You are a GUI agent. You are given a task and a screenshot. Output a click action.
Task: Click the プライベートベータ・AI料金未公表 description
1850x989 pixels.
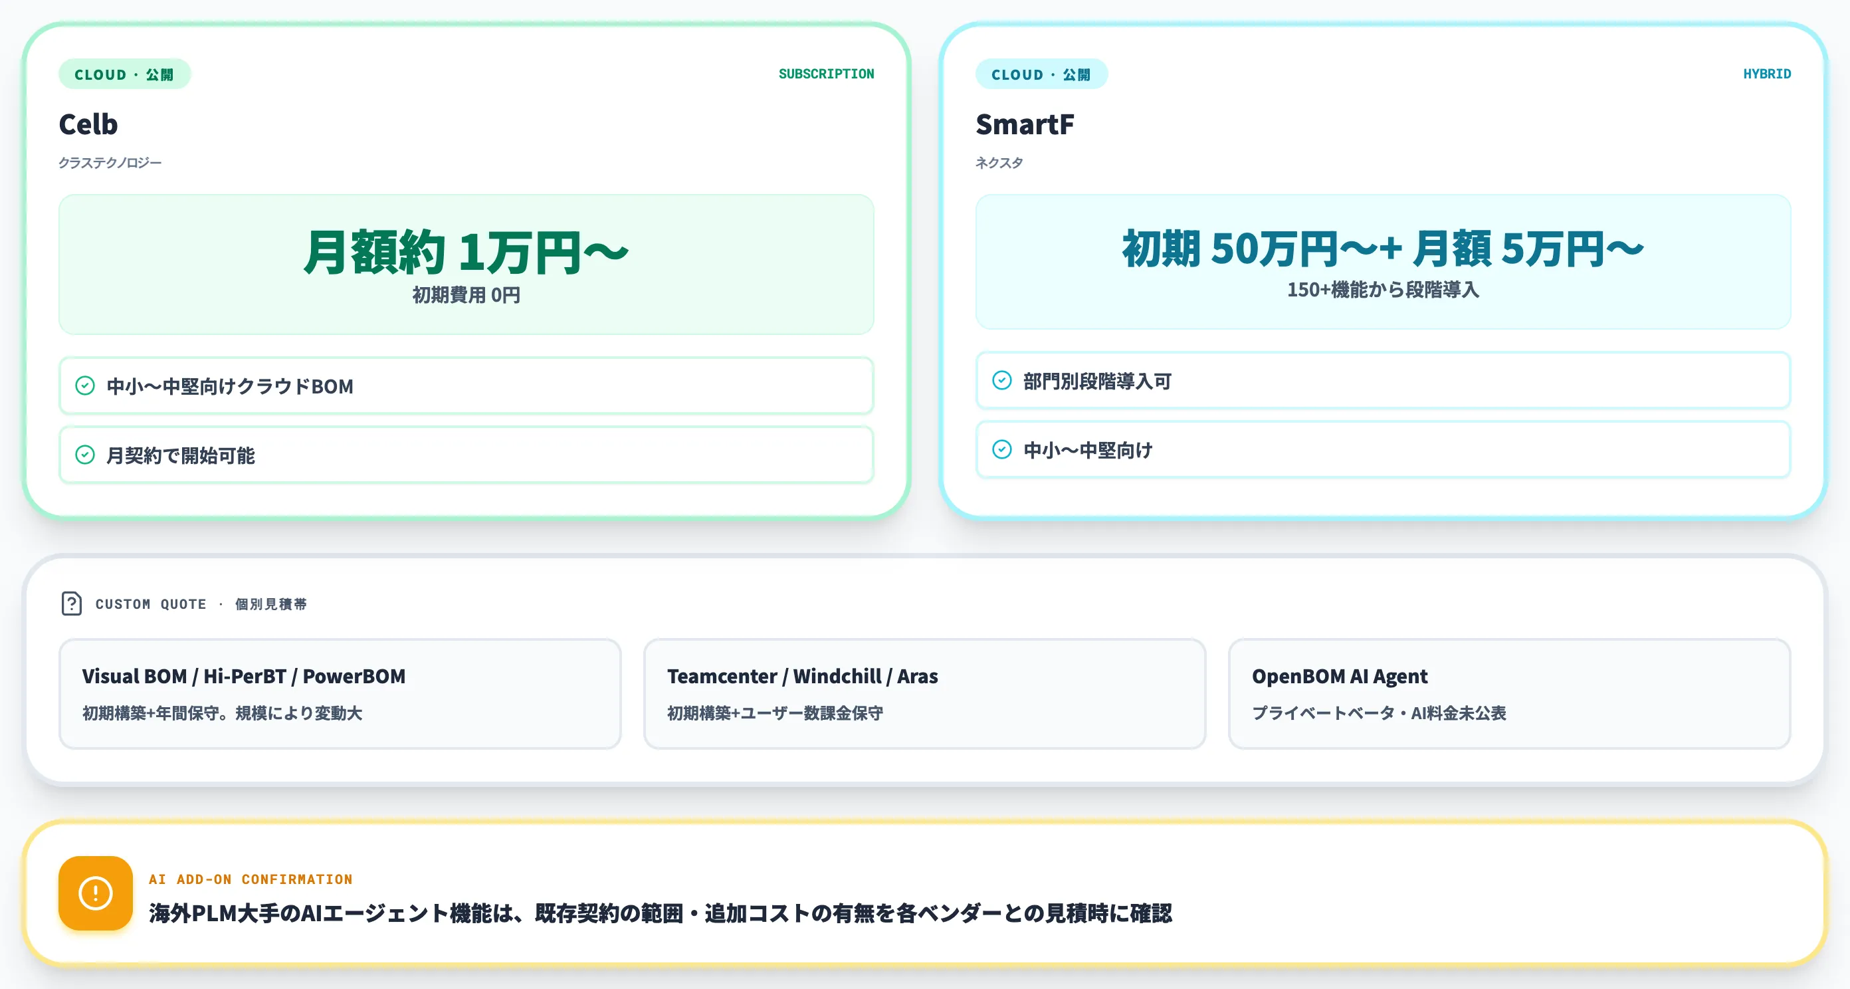(1379, 713)
